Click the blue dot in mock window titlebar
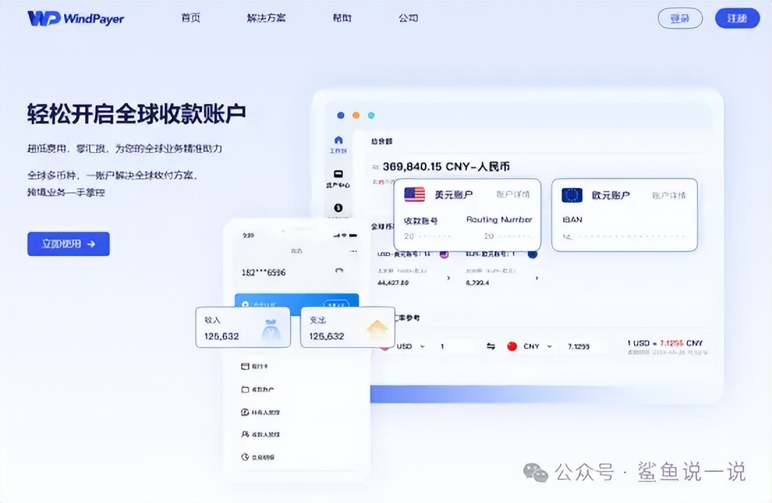Image resolution: width=772 pixels, height=503 pixels. 341,115
